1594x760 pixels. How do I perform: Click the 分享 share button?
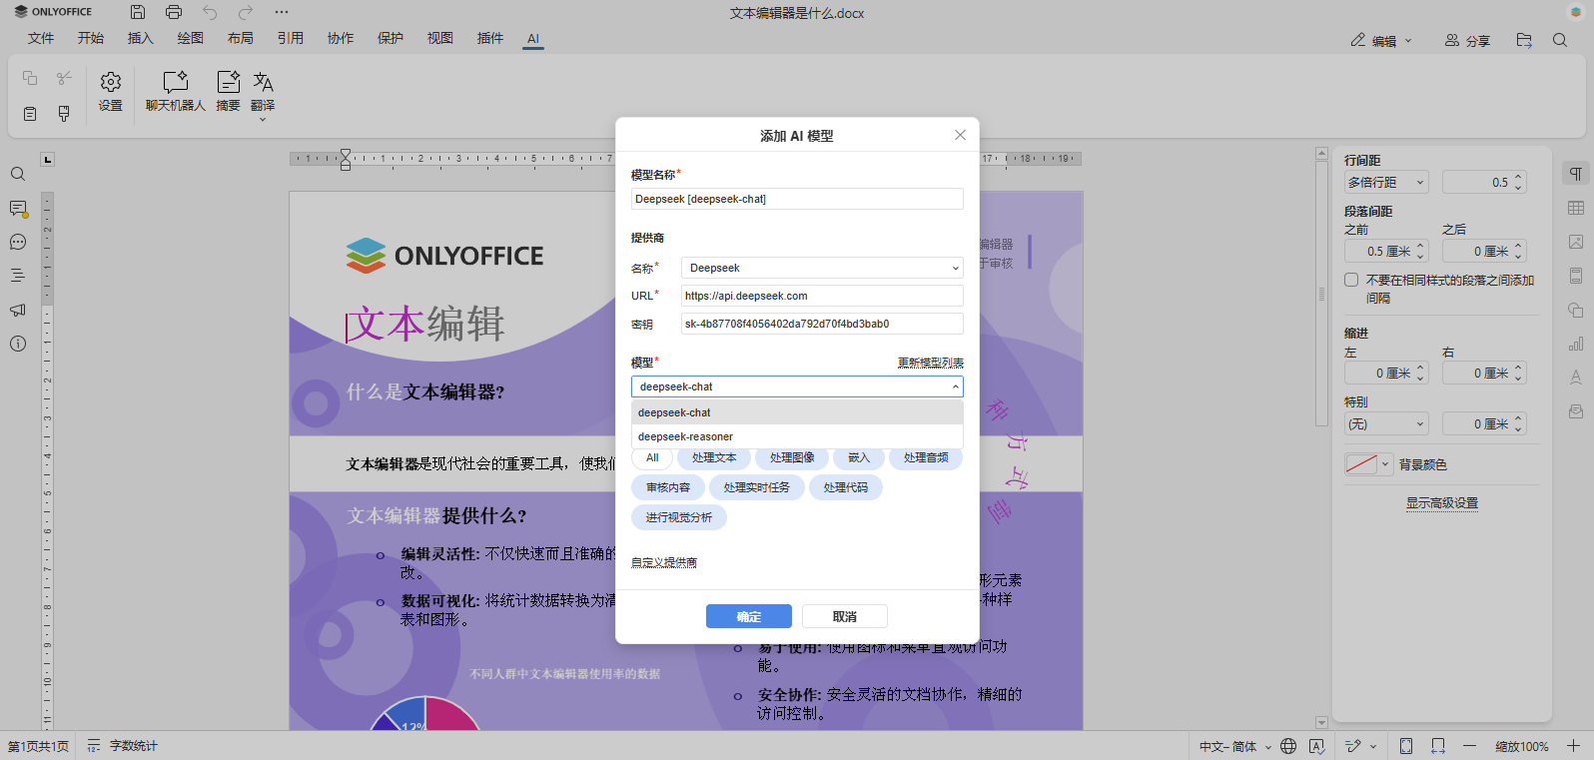click(x=1467, y=41)
